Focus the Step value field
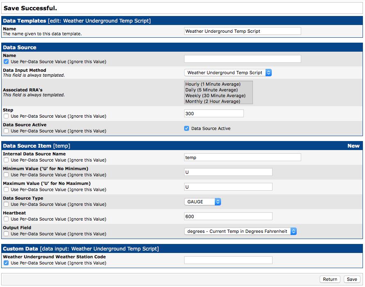This screenshot has width=365, height=287. coord(214,114)
